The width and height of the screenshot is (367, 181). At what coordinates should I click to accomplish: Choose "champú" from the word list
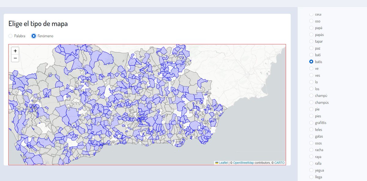coord(311,95)
